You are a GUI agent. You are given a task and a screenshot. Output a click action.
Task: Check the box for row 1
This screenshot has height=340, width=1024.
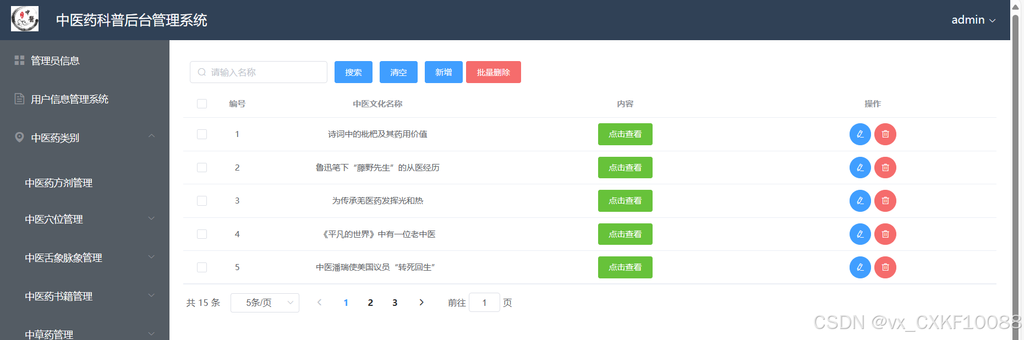point(202,134)
